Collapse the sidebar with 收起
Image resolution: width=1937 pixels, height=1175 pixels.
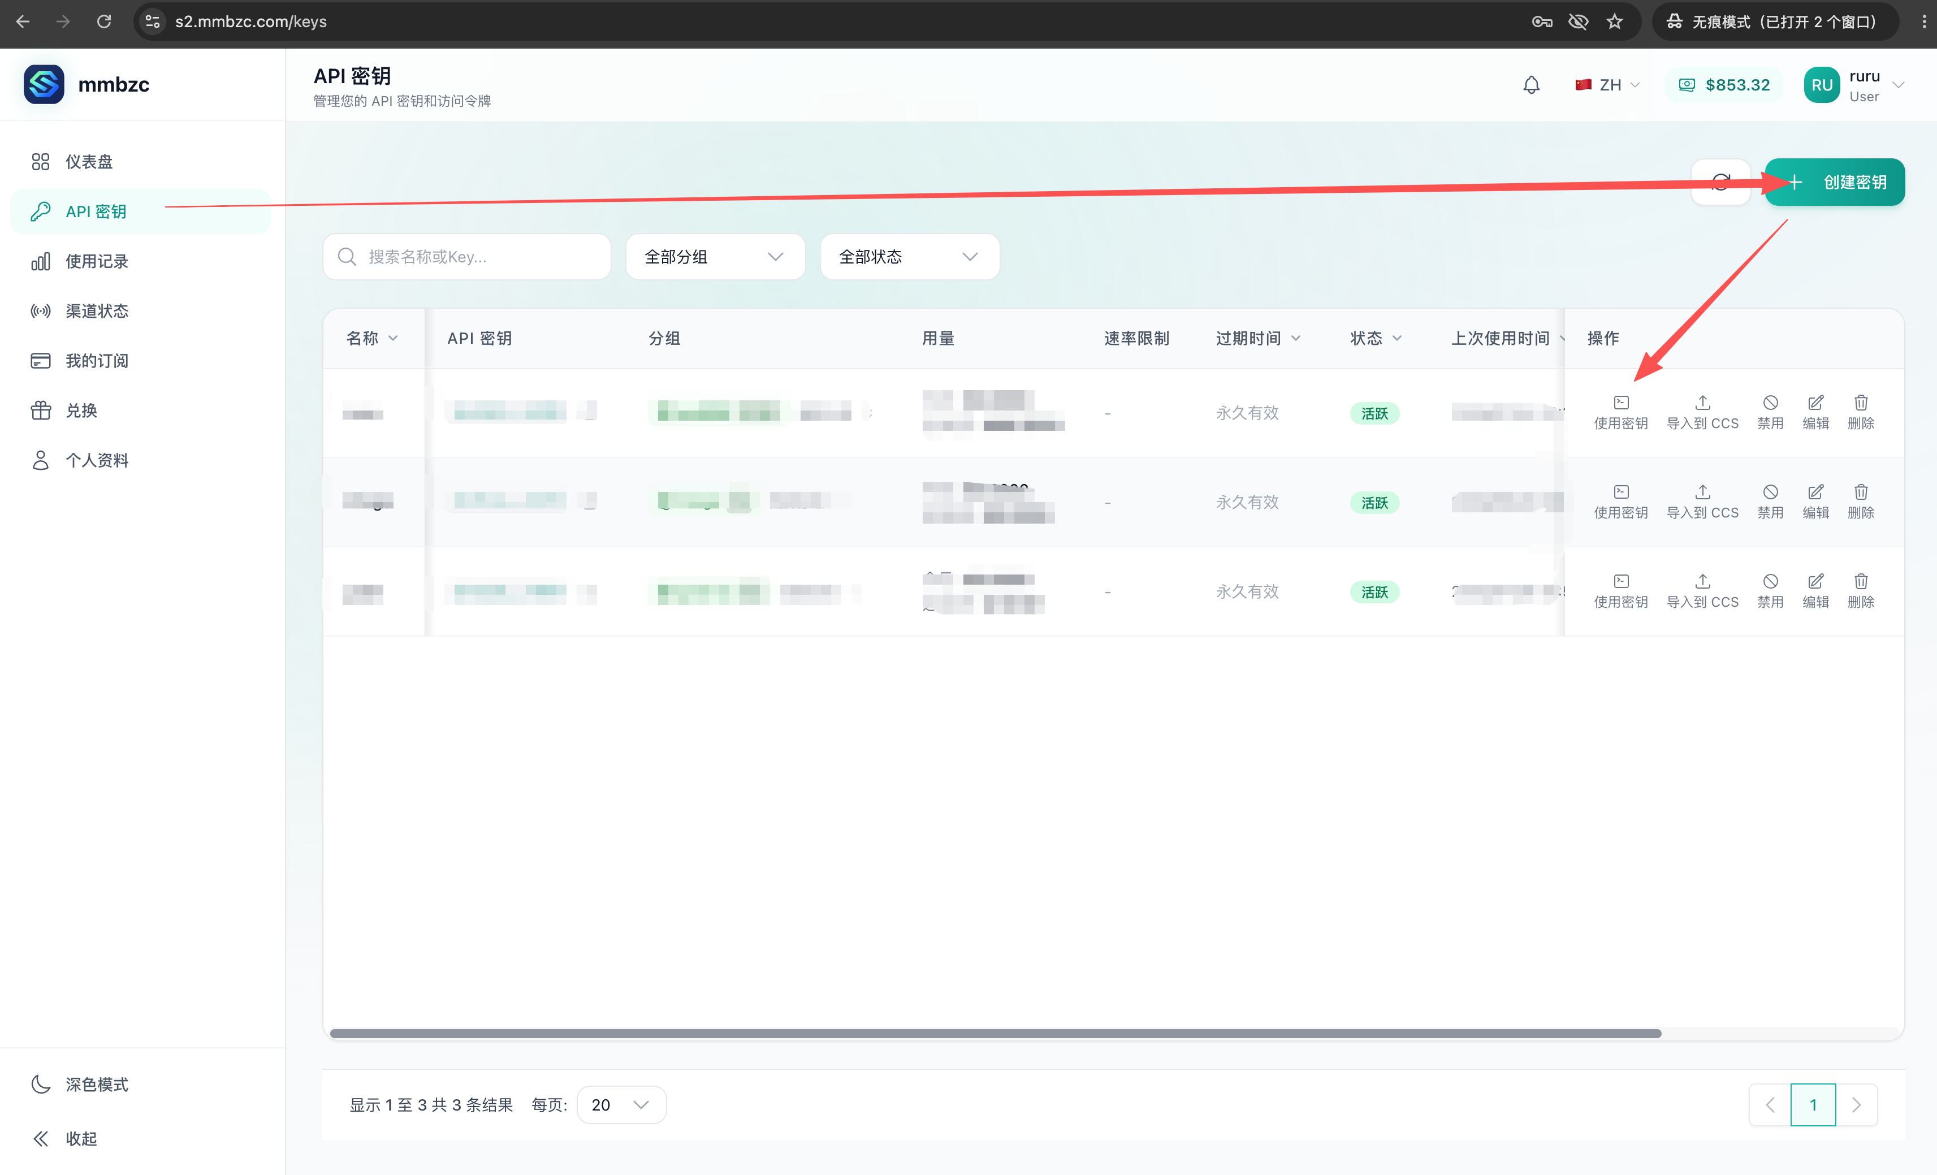(141, 1139)
